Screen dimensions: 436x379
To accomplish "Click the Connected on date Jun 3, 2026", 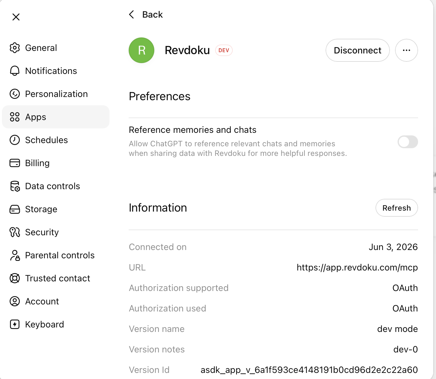I will pyautogui.click(x=393, y=247).
